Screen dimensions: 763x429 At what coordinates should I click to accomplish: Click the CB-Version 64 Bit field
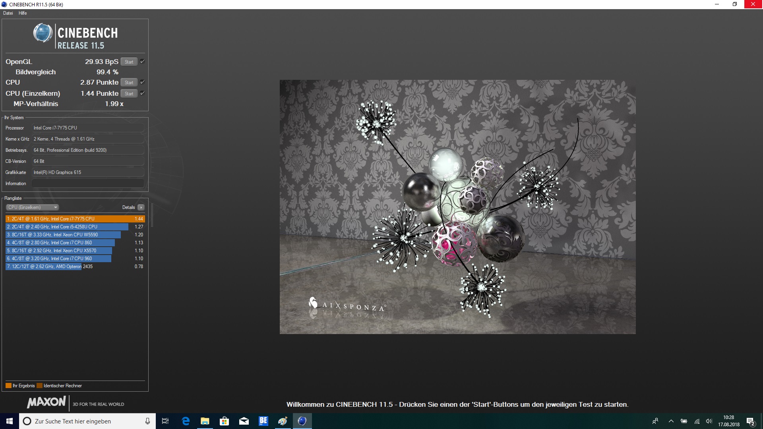click(x=88, y=161)
